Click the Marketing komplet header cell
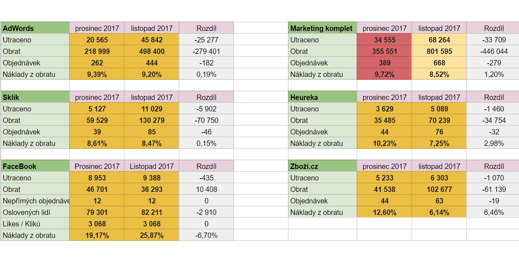Screen dimensions: 519x262 pos(322,28)
